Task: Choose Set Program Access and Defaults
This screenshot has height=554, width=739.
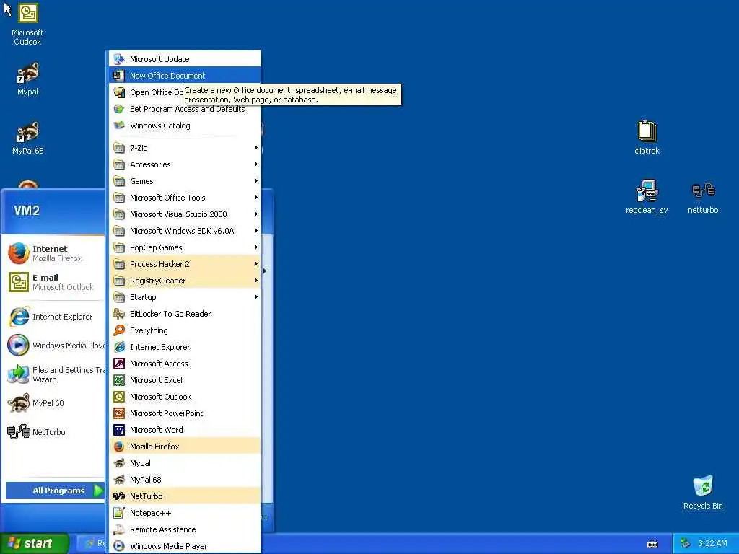Action: click(x=185, y=109)
